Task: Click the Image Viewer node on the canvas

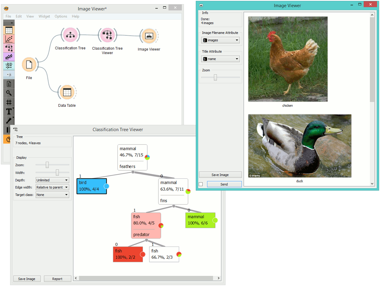Action: point(149,36)
